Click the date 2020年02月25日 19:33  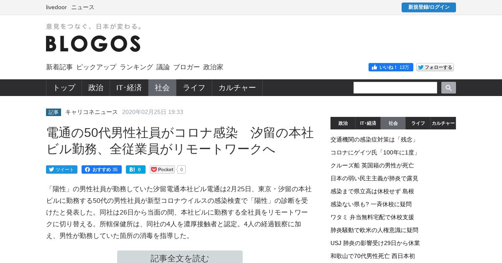pyautogui.click(x=153, y=112)
